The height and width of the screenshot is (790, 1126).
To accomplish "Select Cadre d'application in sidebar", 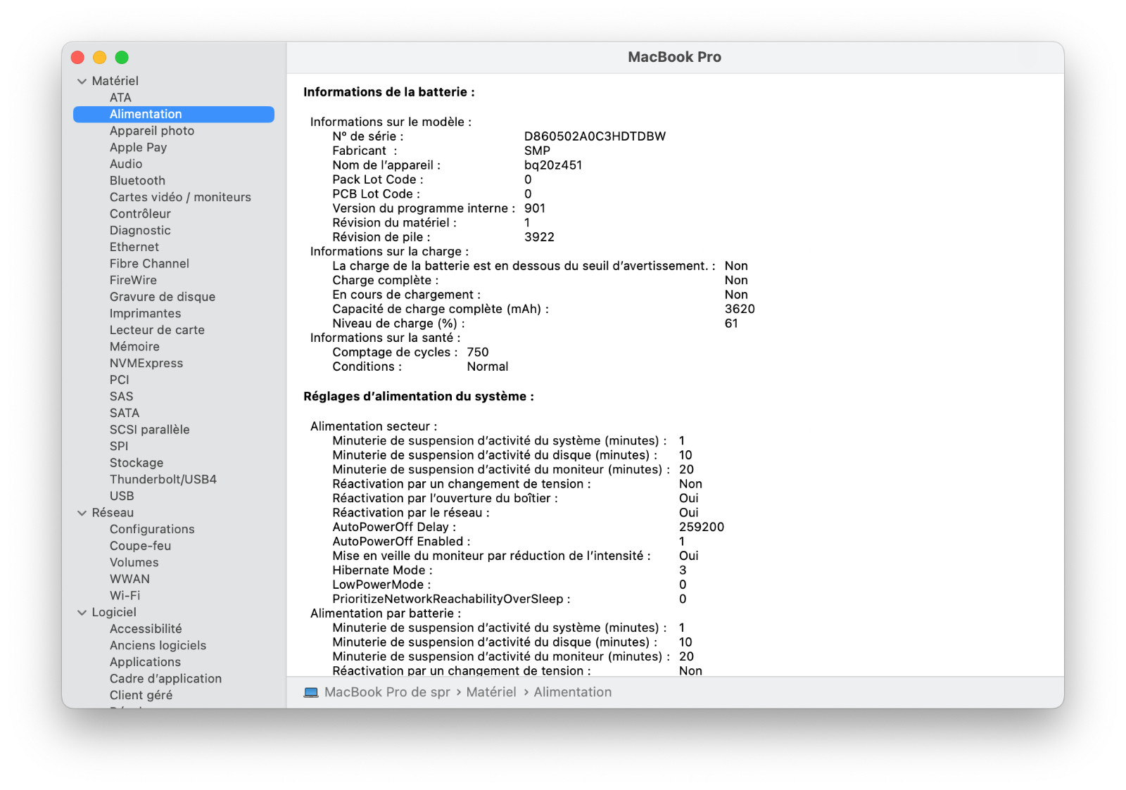I will pos(165,679).
